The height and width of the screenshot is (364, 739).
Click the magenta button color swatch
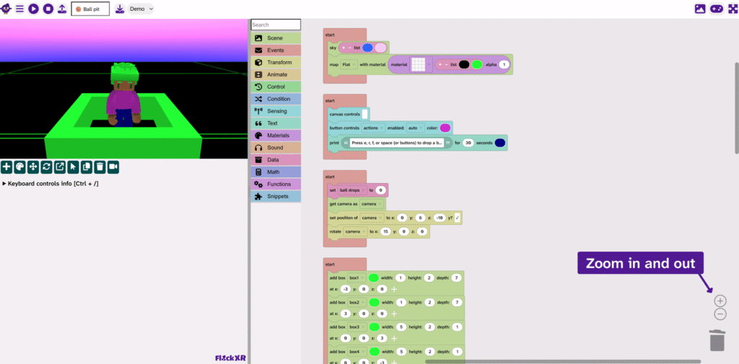pos(445,128)
